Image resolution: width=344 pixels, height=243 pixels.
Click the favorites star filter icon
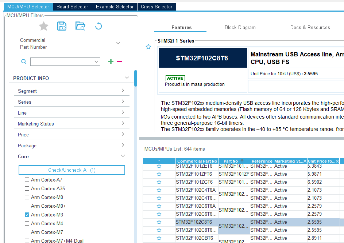(44, 26)
